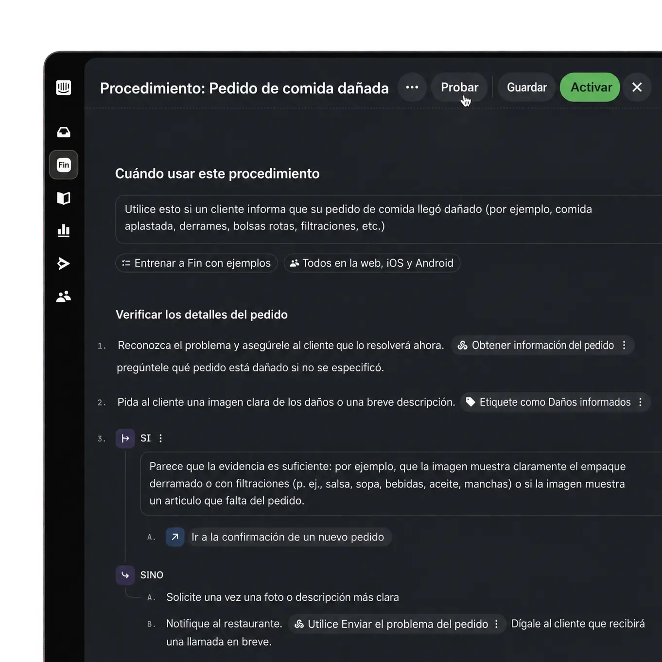The width and height of the screenshot is (662, 662).
Task: Click the procedure title 'Pedido de comida dañada'
Action: click(x=299, y=88)
